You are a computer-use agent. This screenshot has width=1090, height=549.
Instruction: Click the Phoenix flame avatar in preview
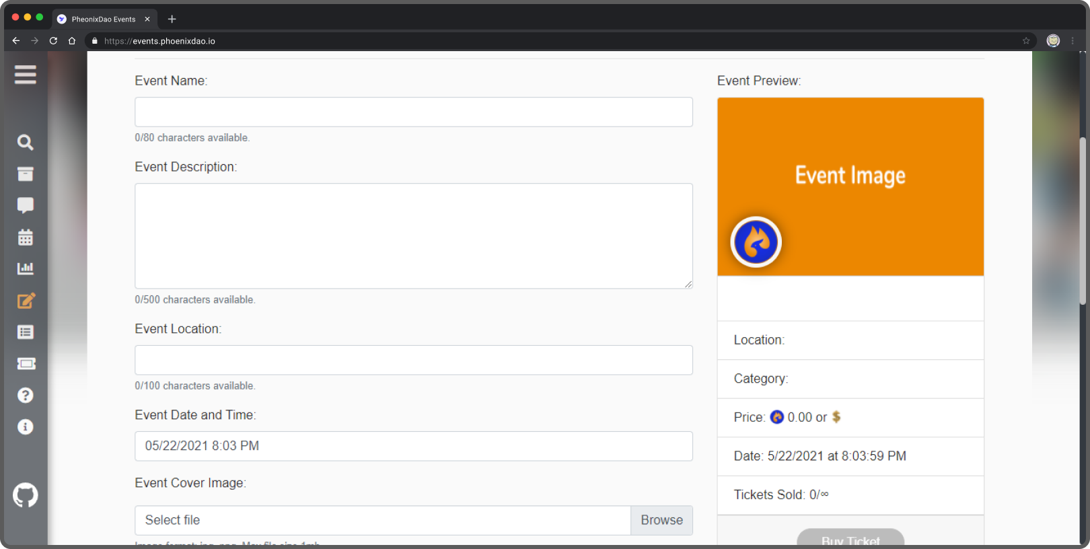(x=756, y=242)
